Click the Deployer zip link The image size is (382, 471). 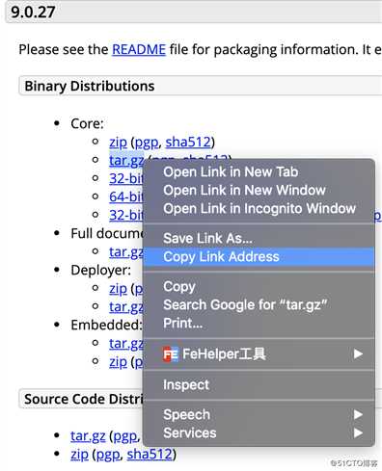[x=118, y=289]
